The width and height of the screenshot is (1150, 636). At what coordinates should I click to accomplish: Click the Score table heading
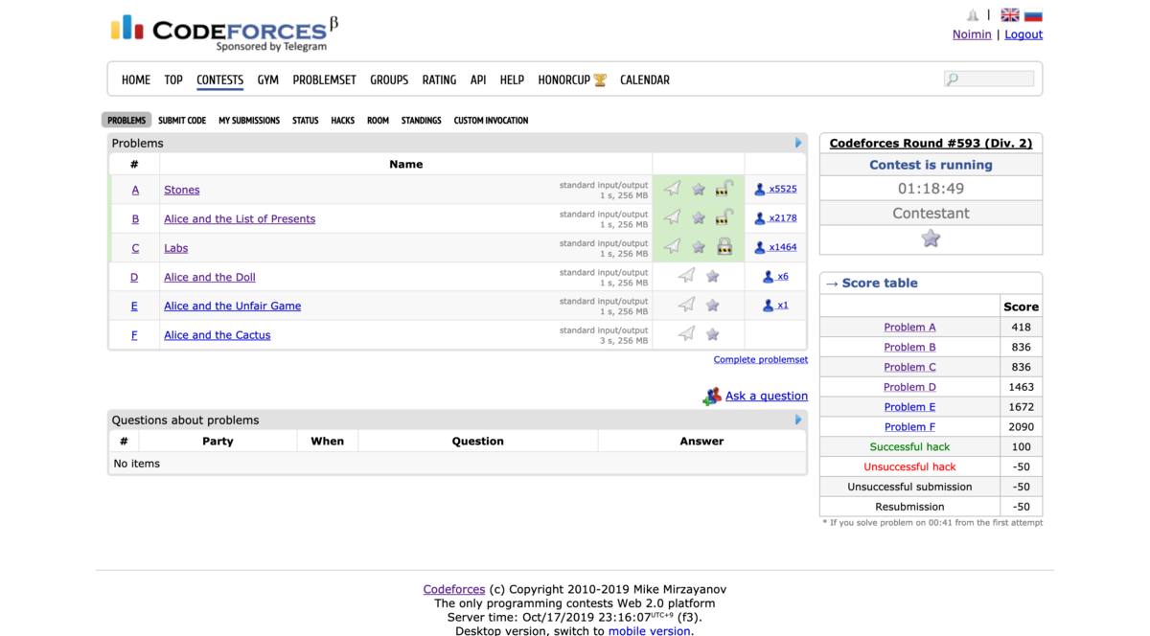click(x=880, y=284)
